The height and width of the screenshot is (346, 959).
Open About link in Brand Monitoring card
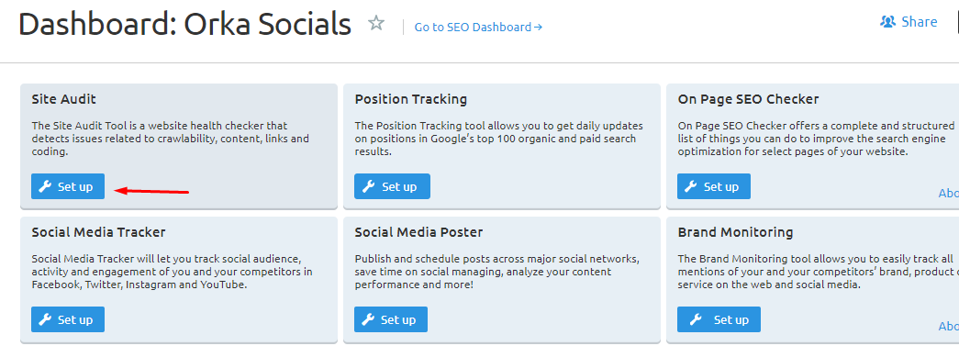949,327
